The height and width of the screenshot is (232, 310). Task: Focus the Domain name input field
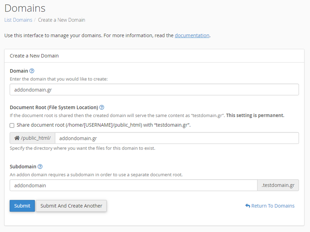154,90
